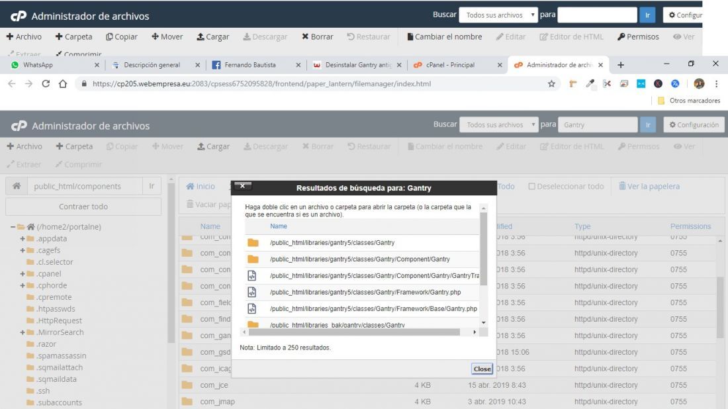Screen dimensions: 728x409
Task: Sort file list by the Permissions column
Action: tap(690, 226)
